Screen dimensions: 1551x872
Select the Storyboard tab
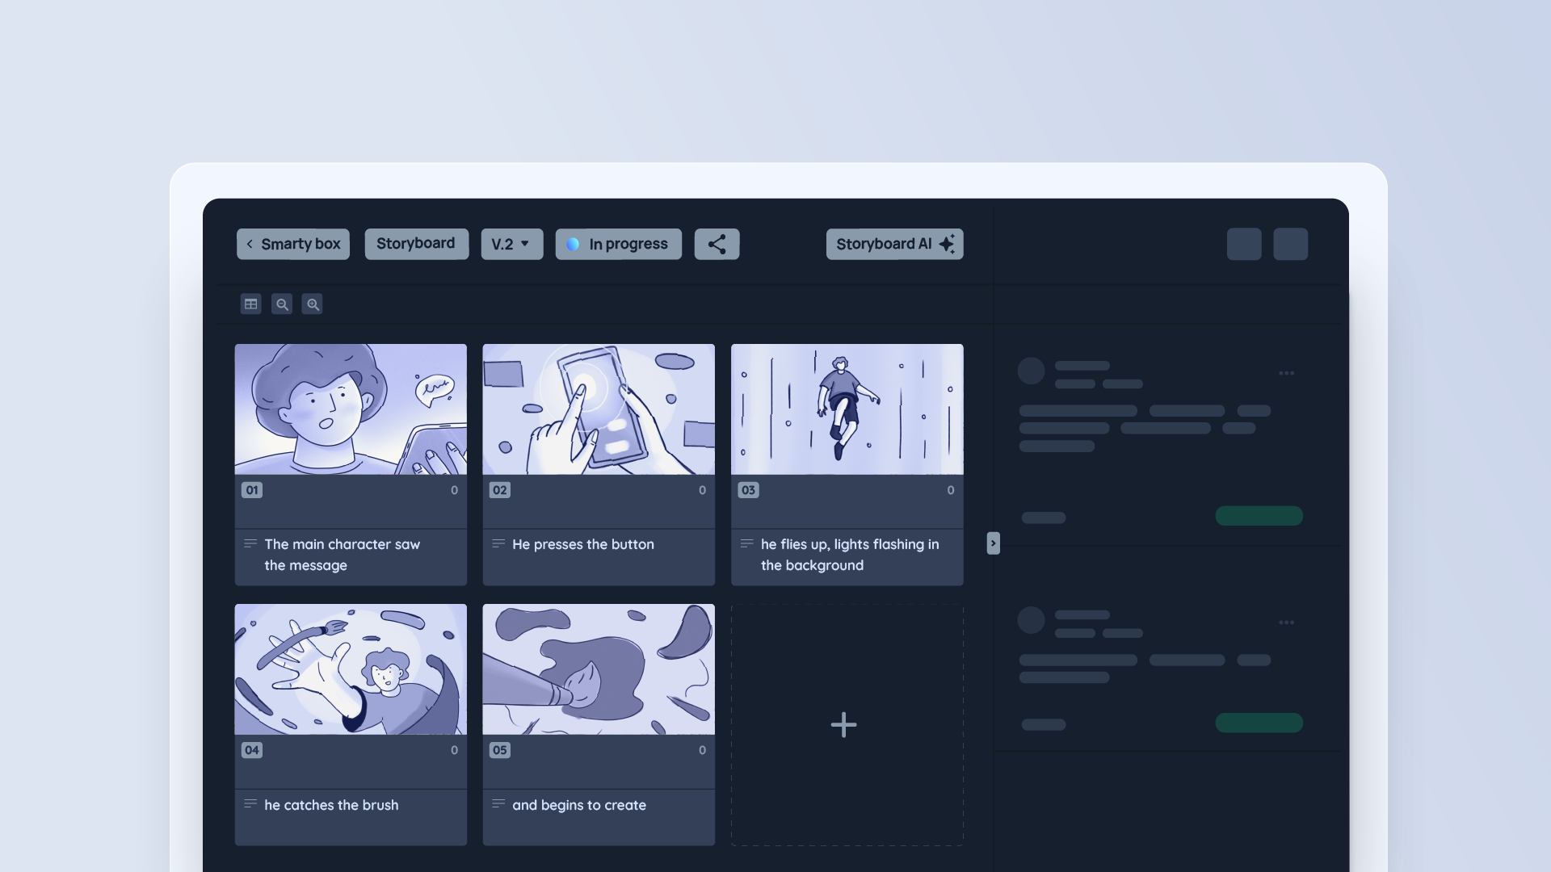tap(416, 244)
